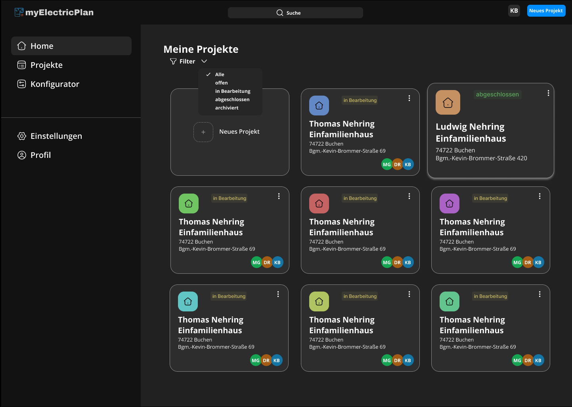Click MG avatar on the blue house card
572x407 pixels.
387,164
